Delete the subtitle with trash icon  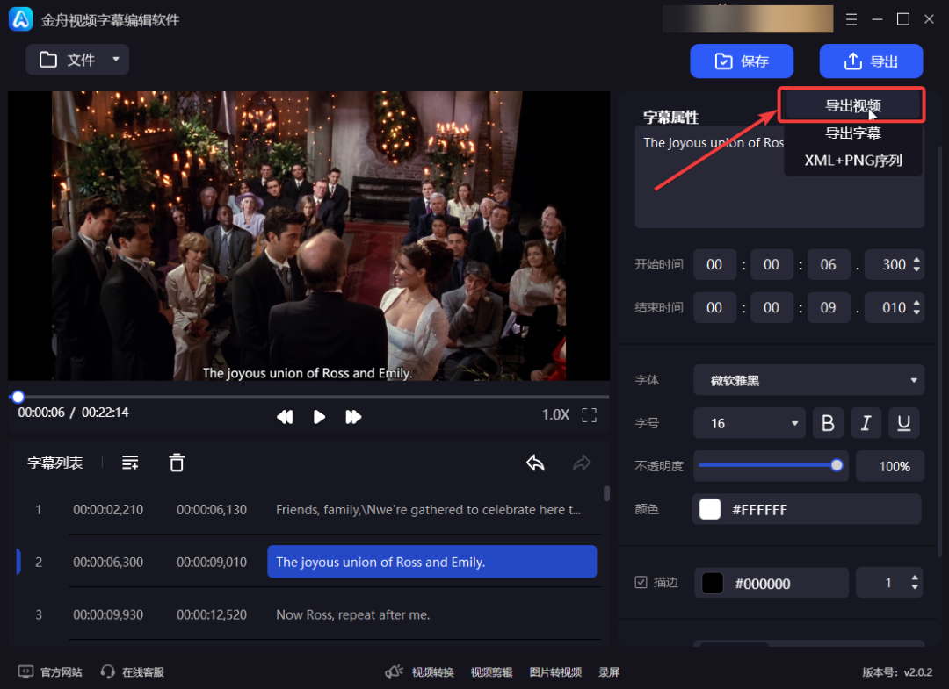tap(177, 463)
